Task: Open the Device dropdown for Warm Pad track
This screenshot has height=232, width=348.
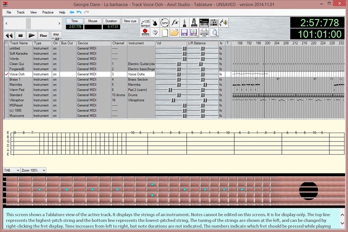Action: click(x=93, y=90)
